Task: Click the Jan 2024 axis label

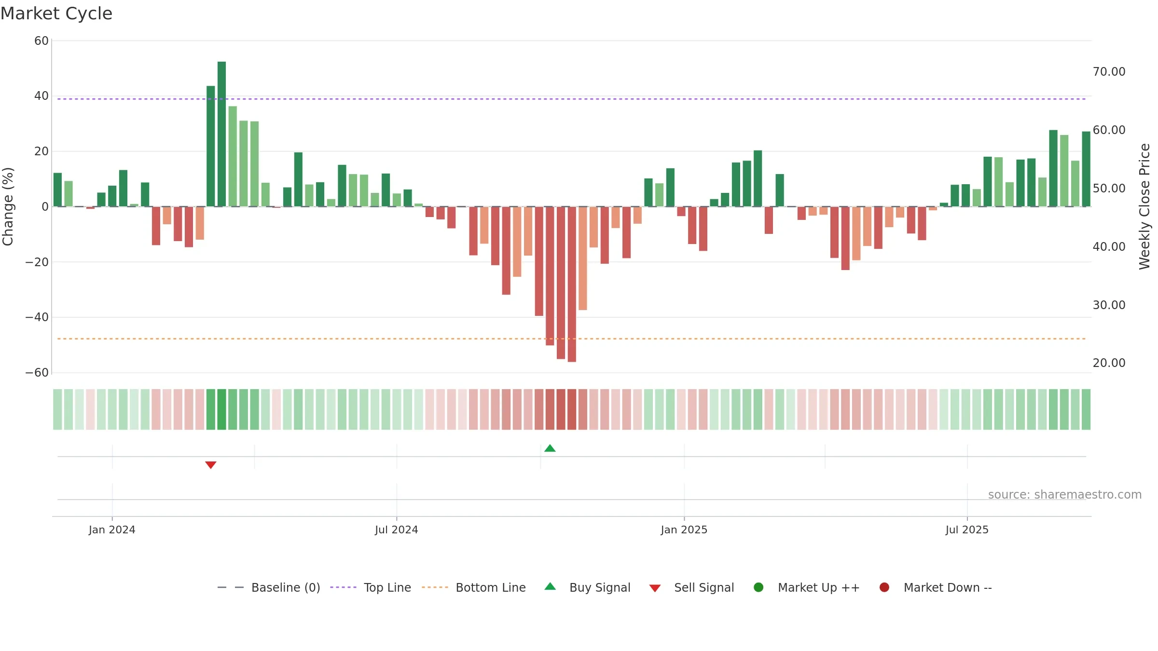Action: [x=112, y=530]
